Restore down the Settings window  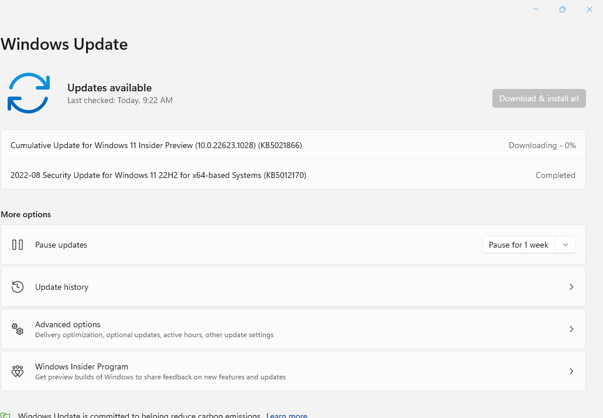(x=562, y=9)
